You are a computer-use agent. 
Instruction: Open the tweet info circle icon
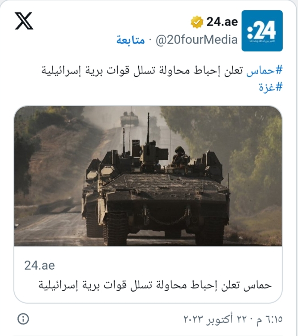click(x=23, y=319)
